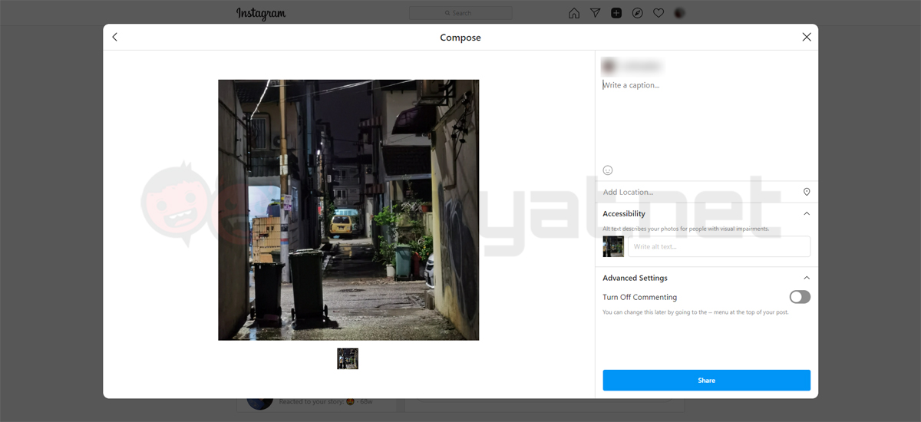Click the alt text photo thumbnail
The image size is (921, 422).
[613, 246]
